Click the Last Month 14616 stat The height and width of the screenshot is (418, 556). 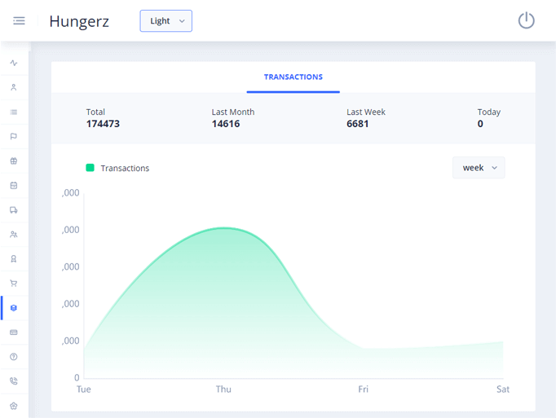(x=232, y=118)
